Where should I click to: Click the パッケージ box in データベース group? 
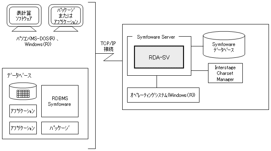coord(60,128)
